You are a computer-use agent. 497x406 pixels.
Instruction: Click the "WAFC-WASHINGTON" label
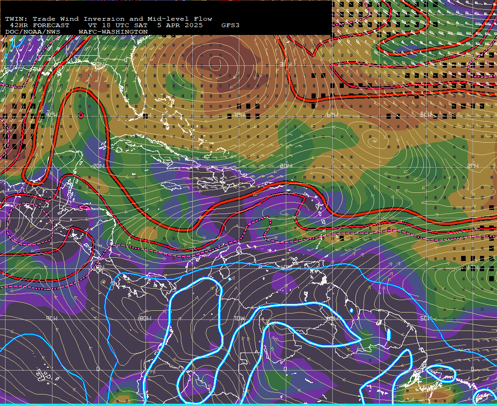(113, 32)
